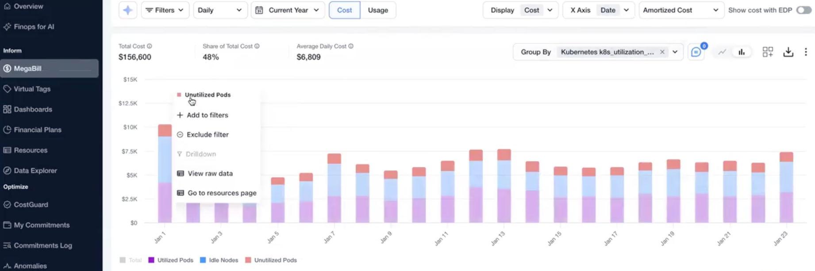This screenshot has width=815, height=271.
Task: Open the three-dot more options menu
Action: tap(806, 52)
